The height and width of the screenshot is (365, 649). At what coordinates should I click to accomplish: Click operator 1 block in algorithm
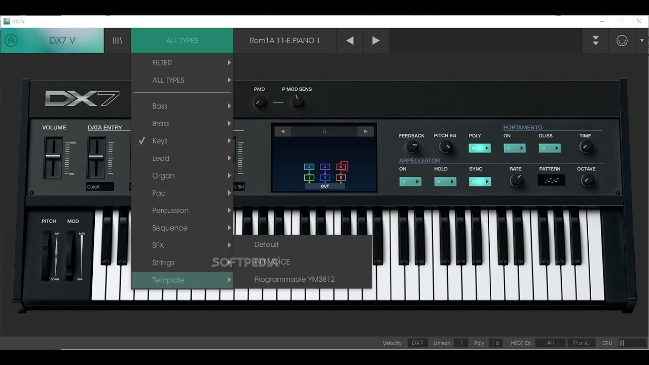309,178
